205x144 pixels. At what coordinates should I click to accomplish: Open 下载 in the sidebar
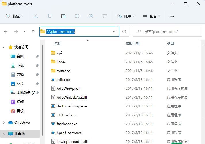tap(20, 65)
